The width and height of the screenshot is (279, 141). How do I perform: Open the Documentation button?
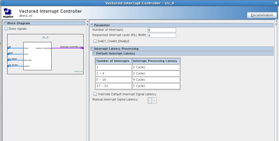click(x=262, y=15)
